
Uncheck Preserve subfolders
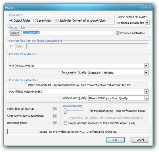pyautogui.click(x=118, y=33)
